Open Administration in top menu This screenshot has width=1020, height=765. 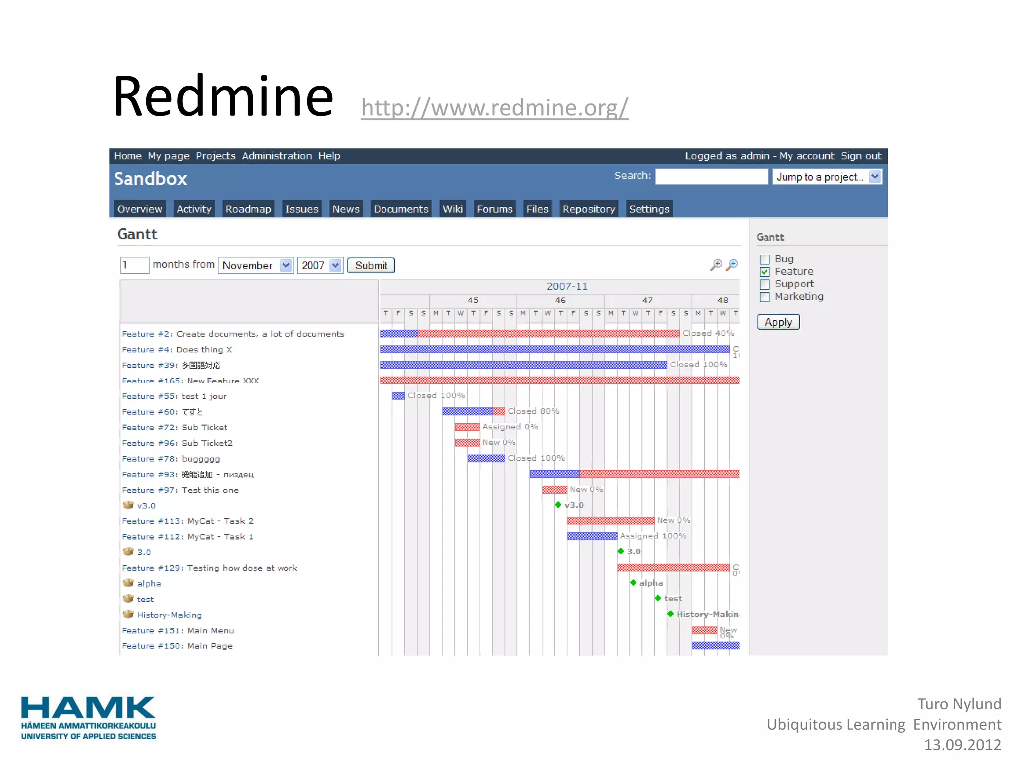coord(277,156)
